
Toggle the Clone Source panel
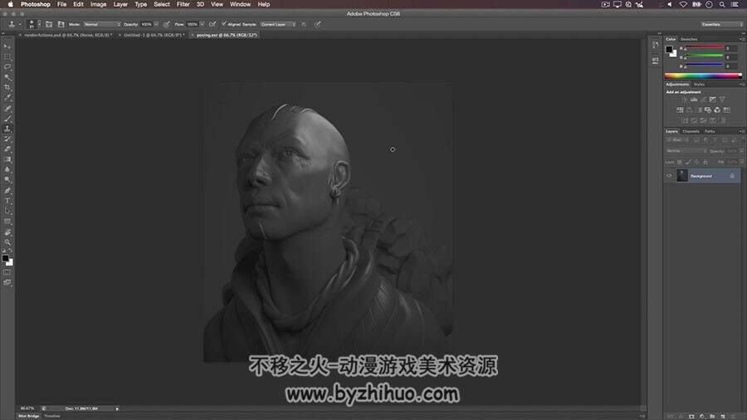pos(61,24)
